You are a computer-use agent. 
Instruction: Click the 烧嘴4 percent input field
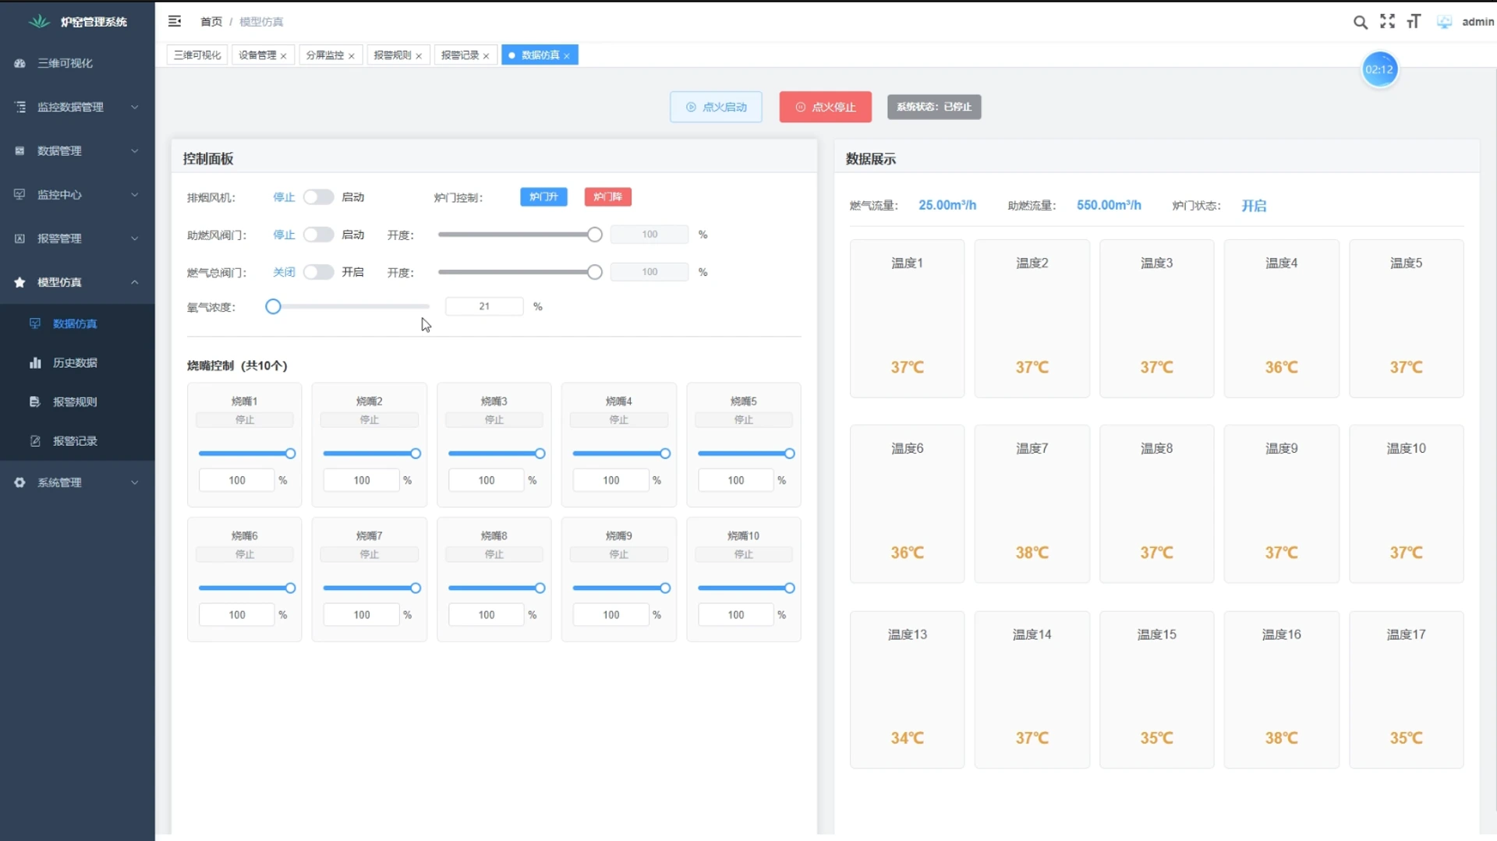pyautogui.click(x=611, y=481)
